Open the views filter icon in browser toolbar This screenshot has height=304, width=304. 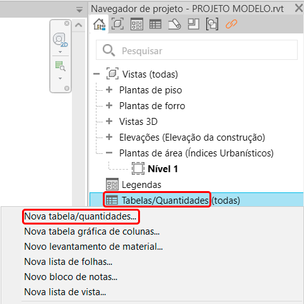tap(117, 24)
